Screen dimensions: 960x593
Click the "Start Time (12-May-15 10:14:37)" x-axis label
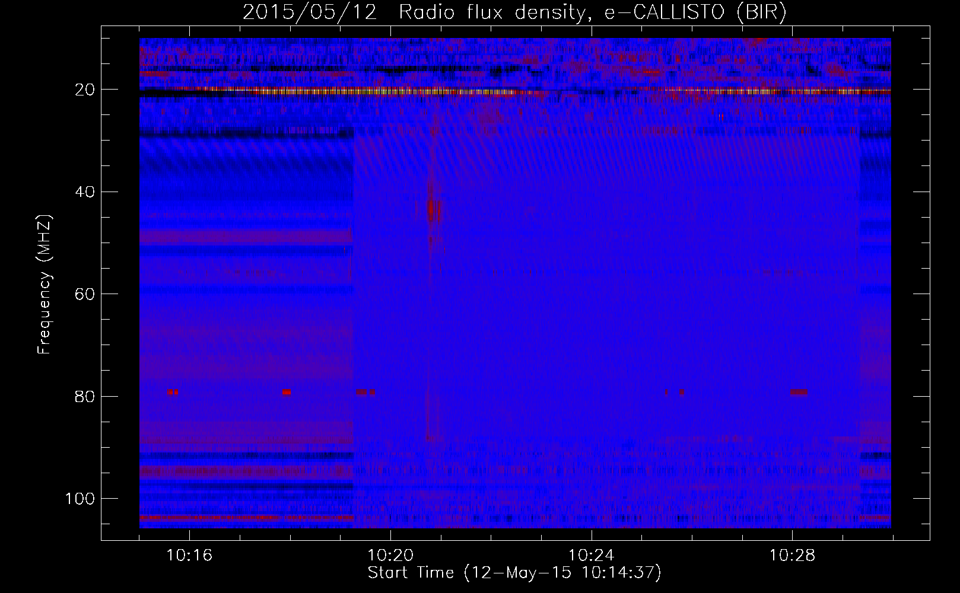pyautogui.click(x=514, y=573)
